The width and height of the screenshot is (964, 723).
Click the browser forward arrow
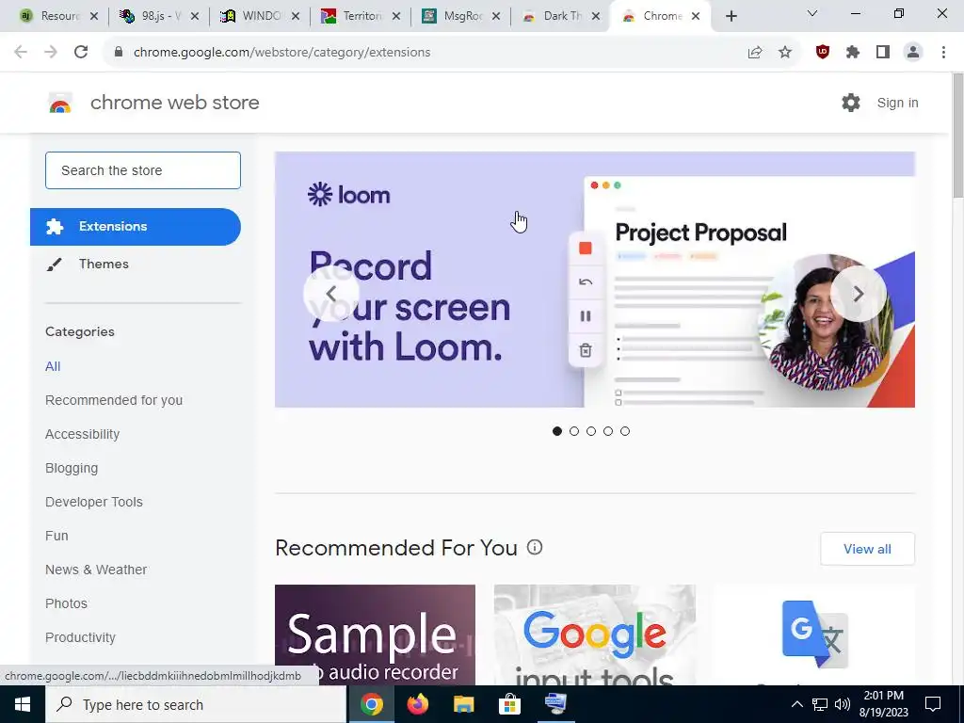pyautogui.click(x=51, y=53)
